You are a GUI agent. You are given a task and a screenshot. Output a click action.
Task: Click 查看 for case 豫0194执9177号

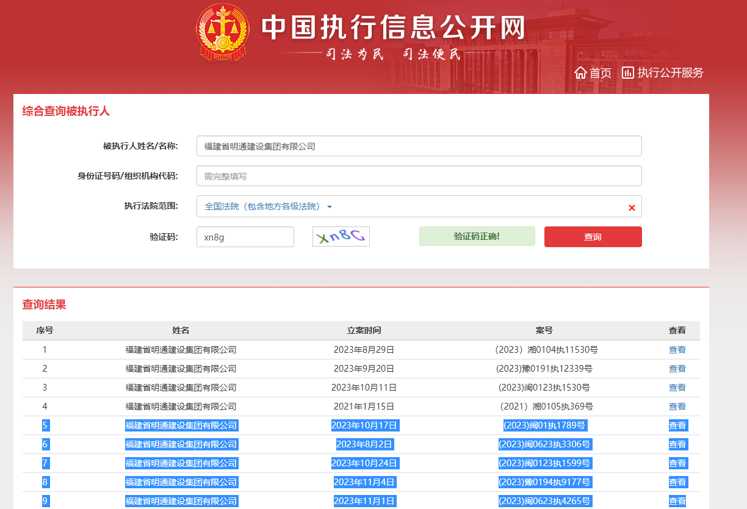[677, 482]
